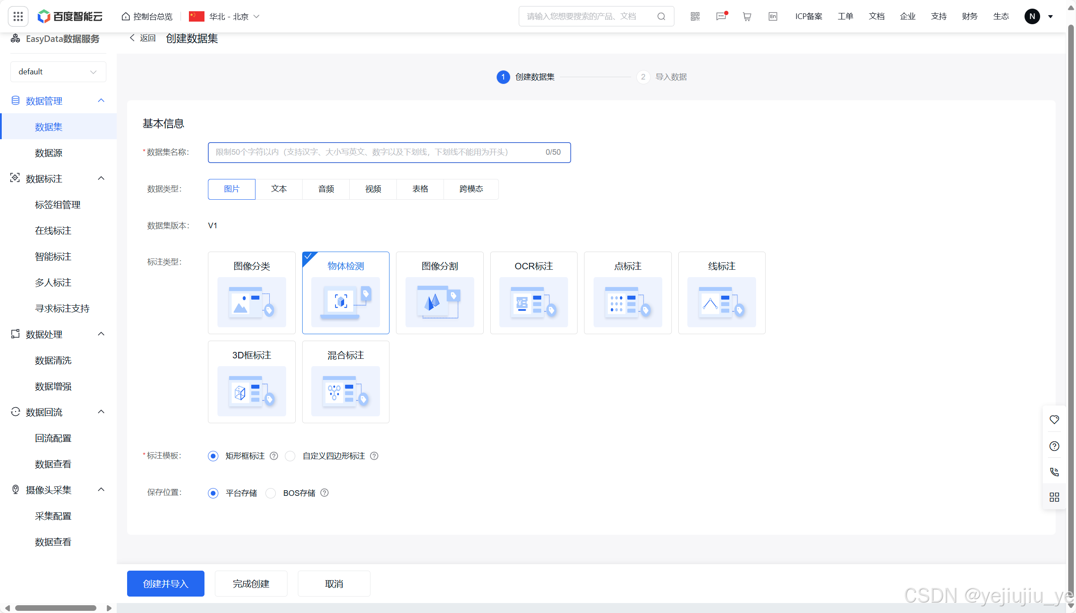Click the English language switch icon
This screenshot has width=1076, height=613.
pyautogui.click(x=773, y=16)
